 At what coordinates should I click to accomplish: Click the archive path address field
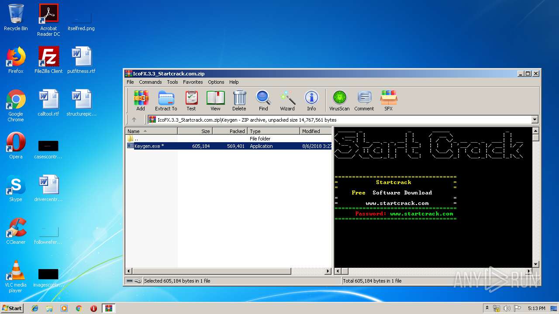pos(339,119)
